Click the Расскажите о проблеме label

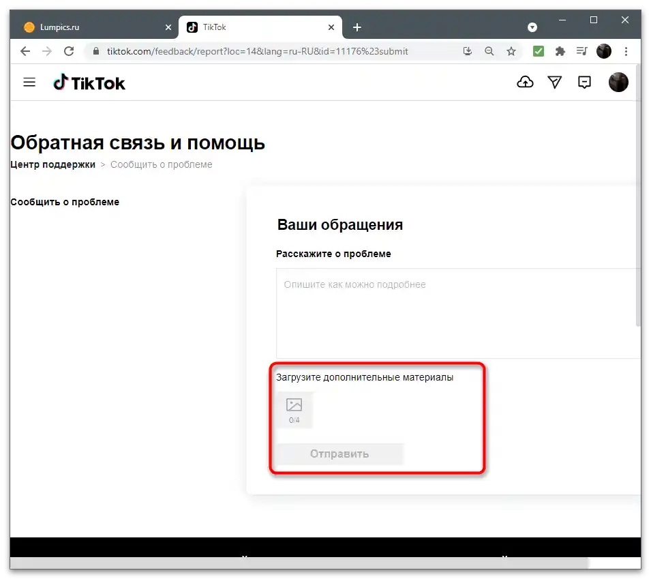[x=333, y=254]
